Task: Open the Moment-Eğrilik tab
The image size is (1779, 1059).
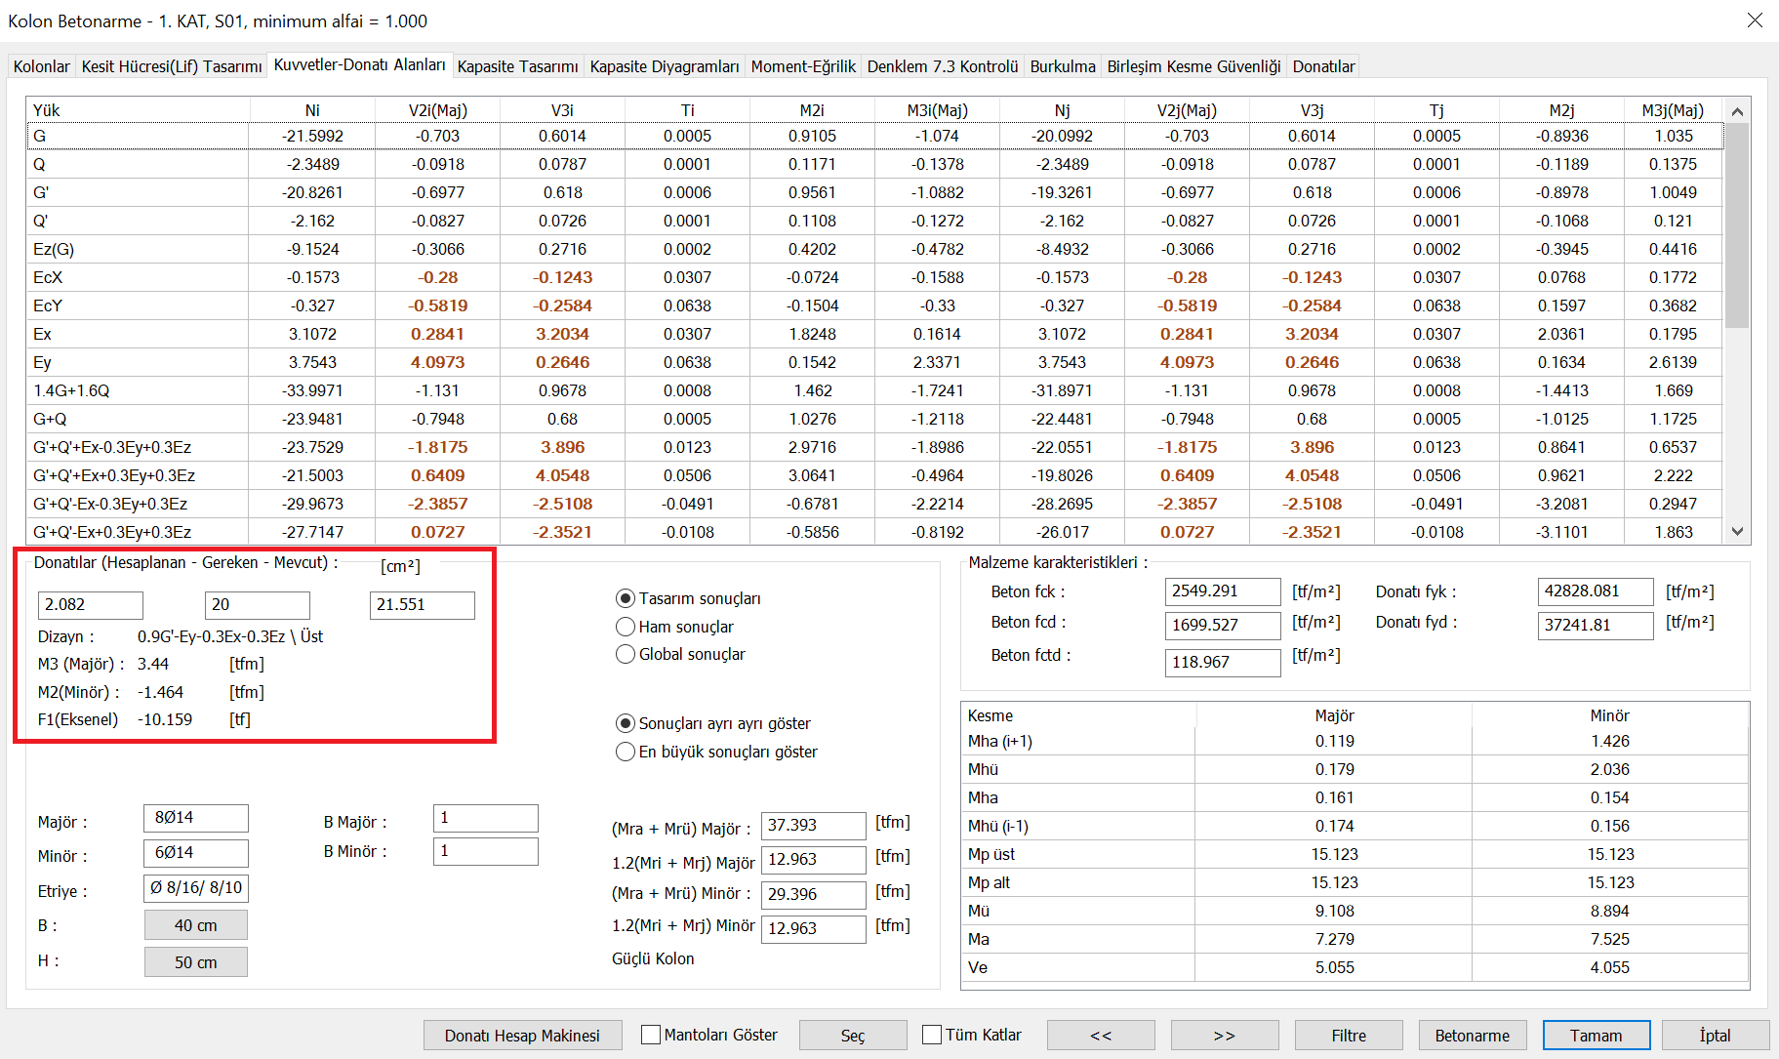Action: (x=802, y=66)
